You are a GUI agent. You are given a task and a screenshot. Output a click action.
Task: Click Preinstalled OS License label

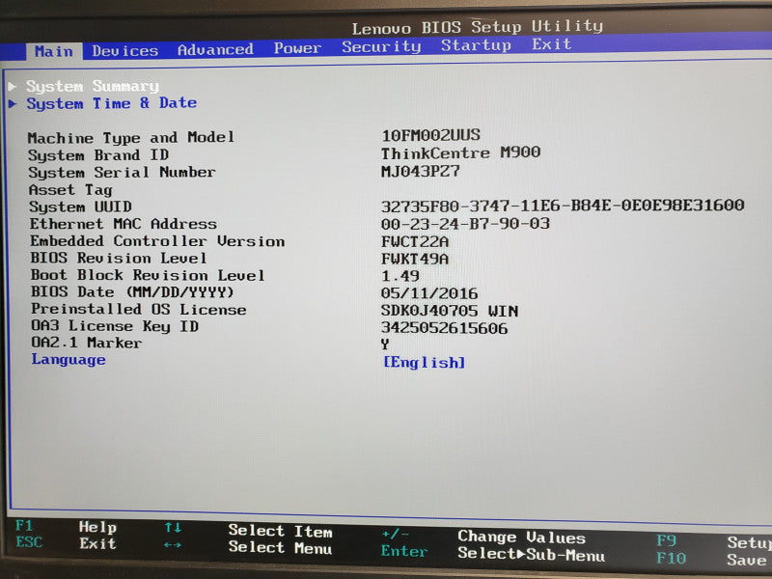click(x=139, y=309)
